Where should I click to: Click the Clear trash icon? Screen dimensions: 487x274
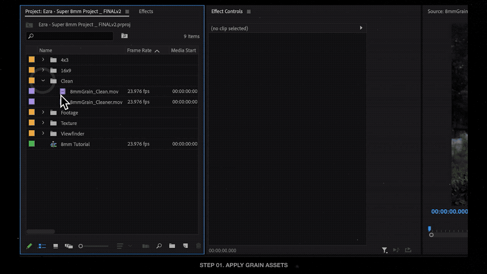198,246
